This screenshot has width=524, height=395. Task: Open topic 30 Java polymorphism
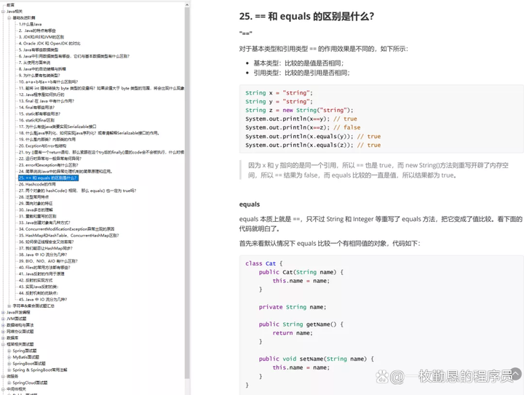click(x=36, y=210)
